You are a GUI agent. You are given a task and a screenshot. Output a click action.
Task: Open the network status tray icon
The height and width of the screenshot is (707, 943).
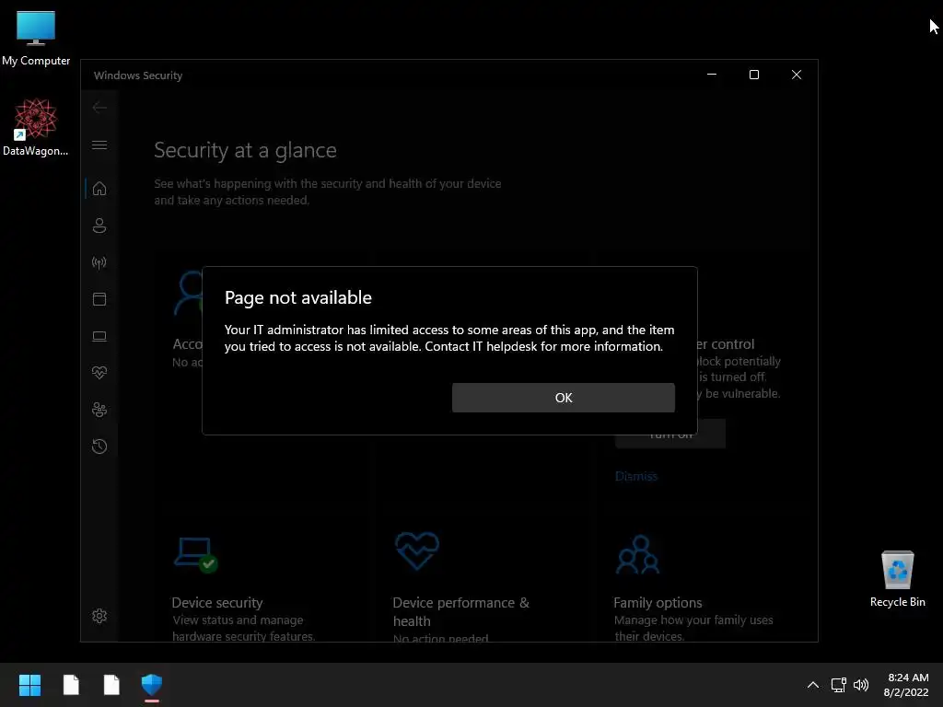[838, 685]
